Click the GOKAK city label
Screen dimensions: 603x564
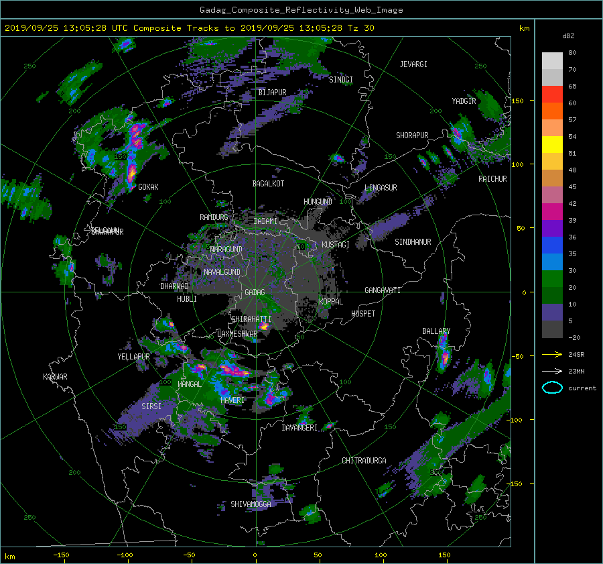pyautogui.click(x=148, y=187)
